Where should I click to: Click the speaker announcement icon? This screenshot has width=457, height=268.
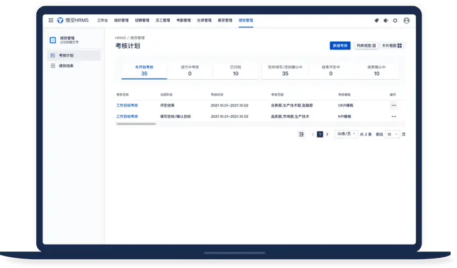pyautogui.click(x=386, y=20)
